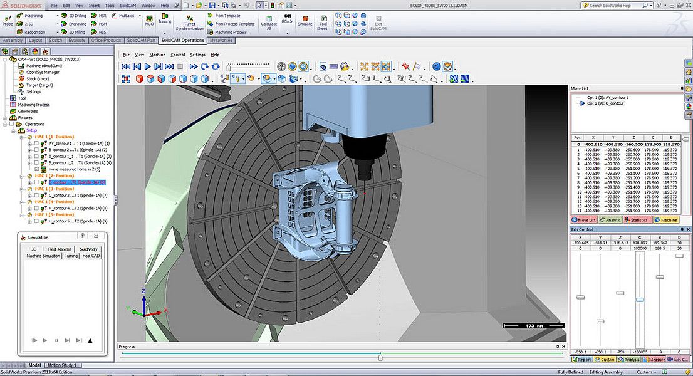Tick the checkbox for B_contour1_1 operation
Screen dimensions: 693x376
(36, 157)
